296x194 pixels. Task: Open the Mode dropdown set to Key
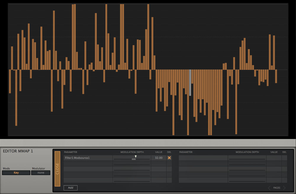click(x=16, y=173)
